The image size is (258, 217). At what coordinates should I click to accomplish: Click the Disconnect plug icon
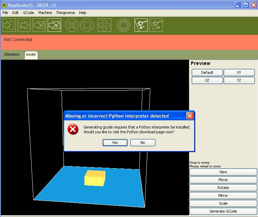click(156, 25)
